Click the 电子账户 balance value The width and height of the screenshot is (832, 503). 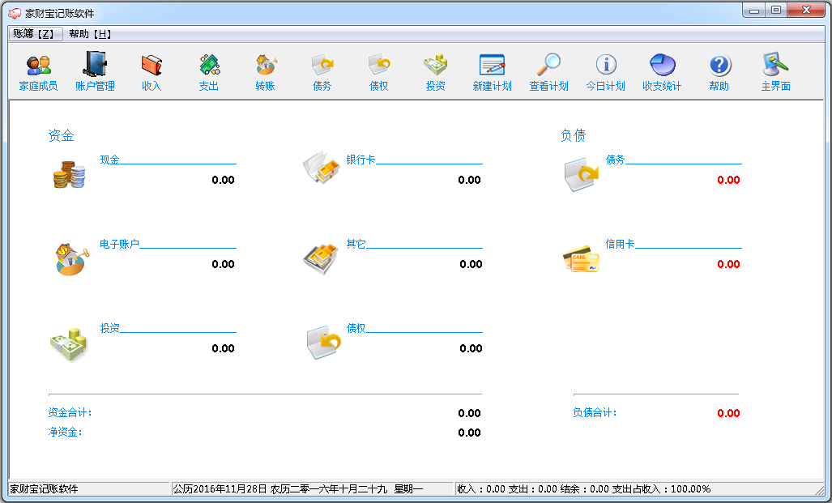[223, 264]
